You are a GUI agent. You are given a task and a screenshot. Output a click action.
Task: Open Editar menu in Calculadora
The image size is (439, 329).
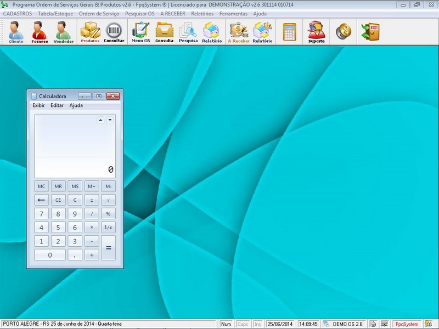pos(57,105)
